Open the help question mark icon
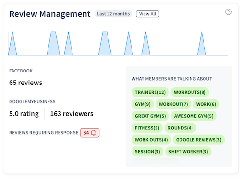 tap(228, 12)
